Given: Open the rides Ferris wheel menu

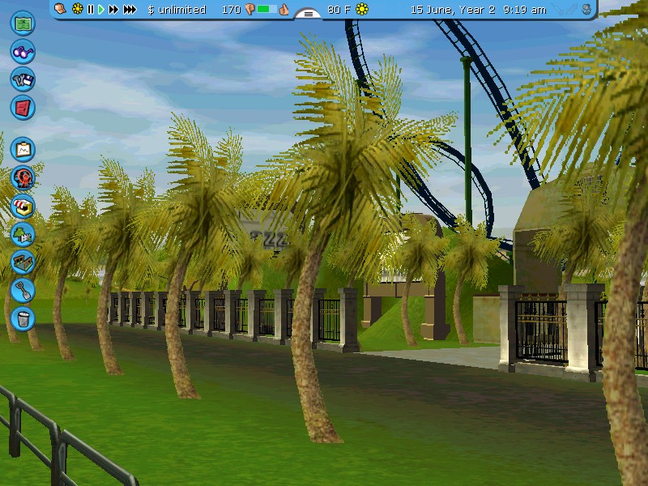Looking at the screenshot, I should pyautogui.click(x=23, y=178).
